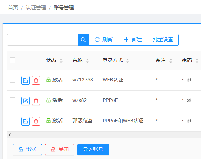Click the PPPoE和WEB认证 cell
This screenshot has height=159, width=201.
[x=123, y=121]
